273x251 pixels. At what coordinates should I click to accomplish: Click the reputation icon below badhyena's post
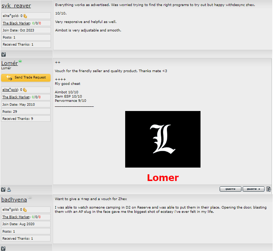pyautogui.click(x=3, y=249)
